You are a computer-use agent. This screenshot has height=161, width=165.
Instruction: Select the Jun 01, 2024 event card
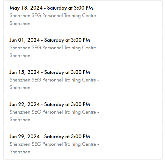tap(83, 48)
